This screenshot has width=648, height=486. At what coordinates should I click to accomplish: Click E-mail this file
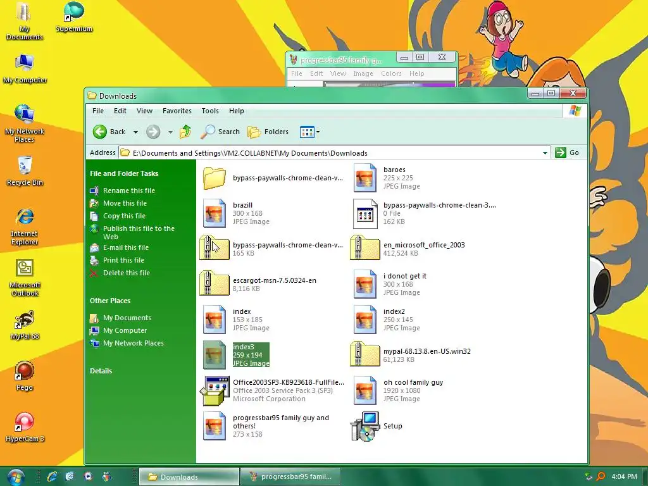point(126,247)
